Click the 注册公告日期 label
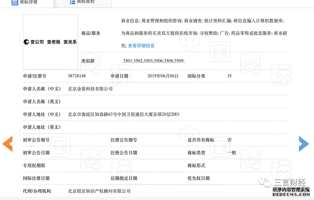Image resolution: width=314 pixels, height=200 pixels. tap(124, 153)
